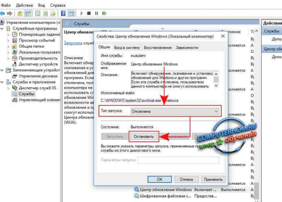Screen dimensions: 282x202
Task: Click the Restart service toolbar icon
Action: click(x=104, y=13)
